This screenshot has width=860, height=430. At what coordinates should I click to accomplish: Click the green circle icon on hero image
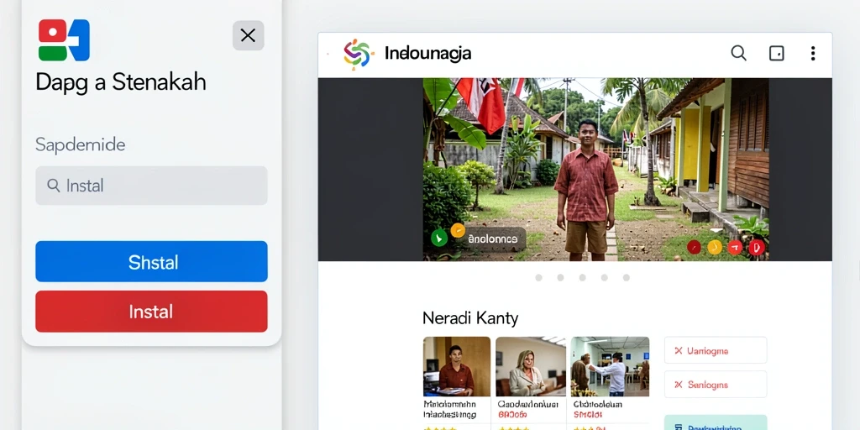438,238
